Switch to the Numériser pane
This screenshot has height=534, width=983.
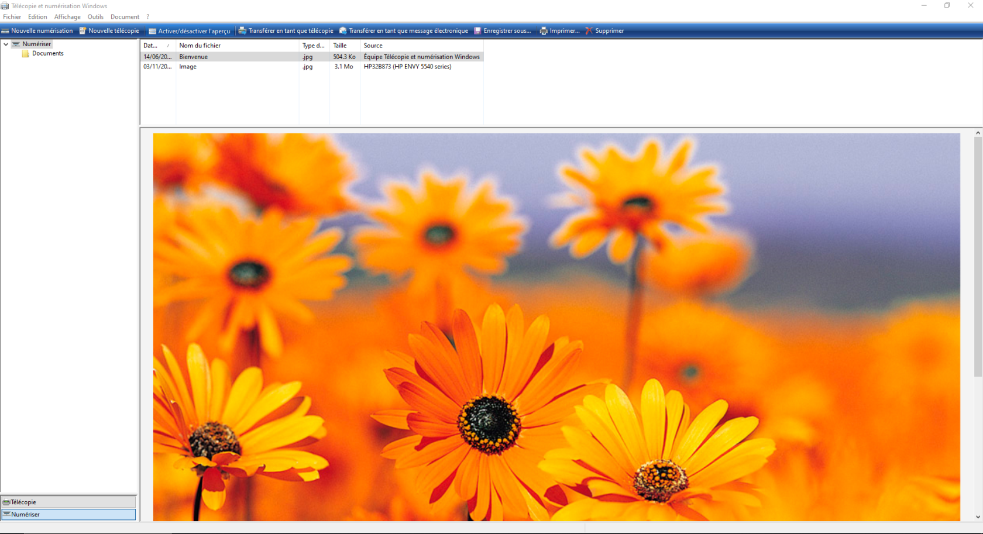(68, 514)
